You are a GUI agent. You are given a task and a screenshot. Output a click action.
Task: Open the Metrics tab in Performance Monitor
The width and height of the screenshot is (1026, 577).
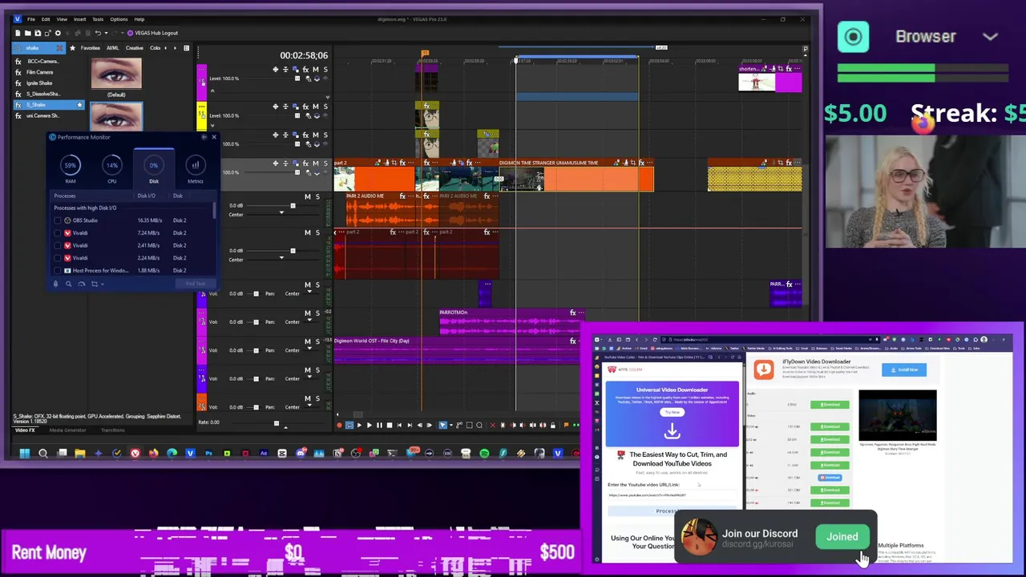coord(195,169)
